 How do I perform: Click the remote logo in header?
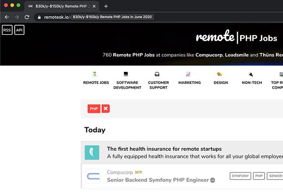pos(215,36)
